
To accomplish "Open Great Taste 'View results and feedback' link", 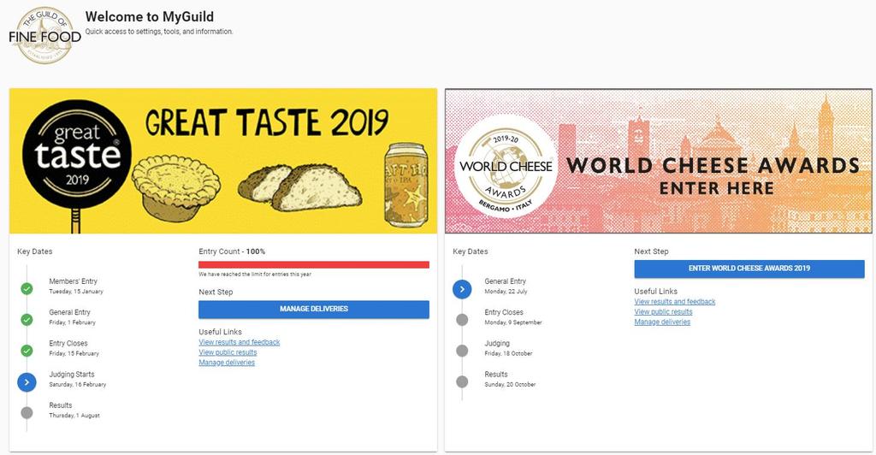I will tap(240, 342).
